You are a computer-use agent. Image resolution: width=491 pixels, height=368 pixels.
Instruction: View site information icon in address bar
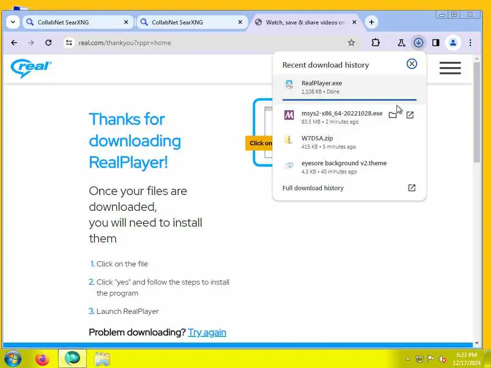[x=69, y=43]
